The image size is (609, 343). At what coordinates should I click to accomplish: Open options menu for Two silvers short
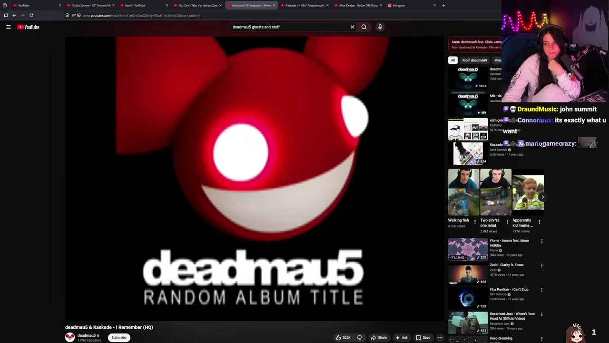click(507, 222)
